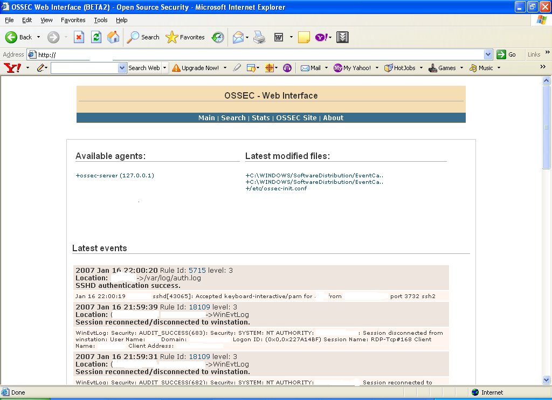The height and width of the screenshot is (400, 552).
Task: Visit the OSSEC Site link
Action: point(296,118)
